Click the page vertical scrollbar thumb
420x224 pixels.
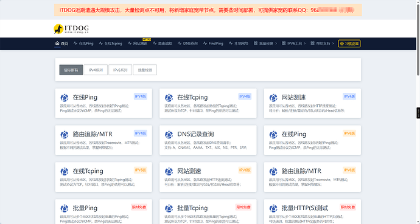coord(418,40)
